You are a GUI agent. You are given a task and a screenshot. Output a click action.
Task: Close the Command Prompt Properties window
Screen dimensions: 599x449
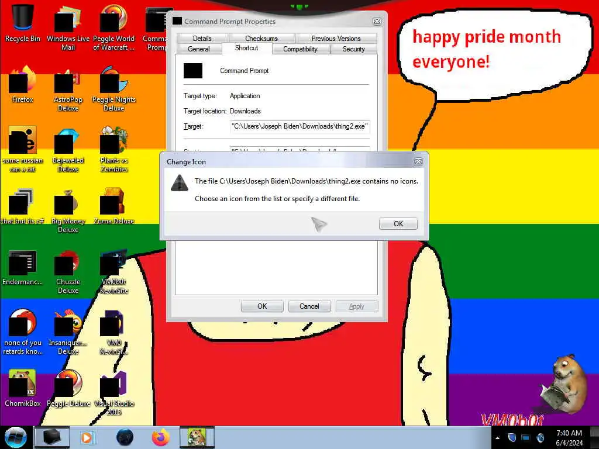377,22
